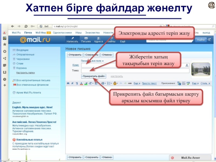
Task: Apply underline Ч formatting
Action: tap(76, 83)
